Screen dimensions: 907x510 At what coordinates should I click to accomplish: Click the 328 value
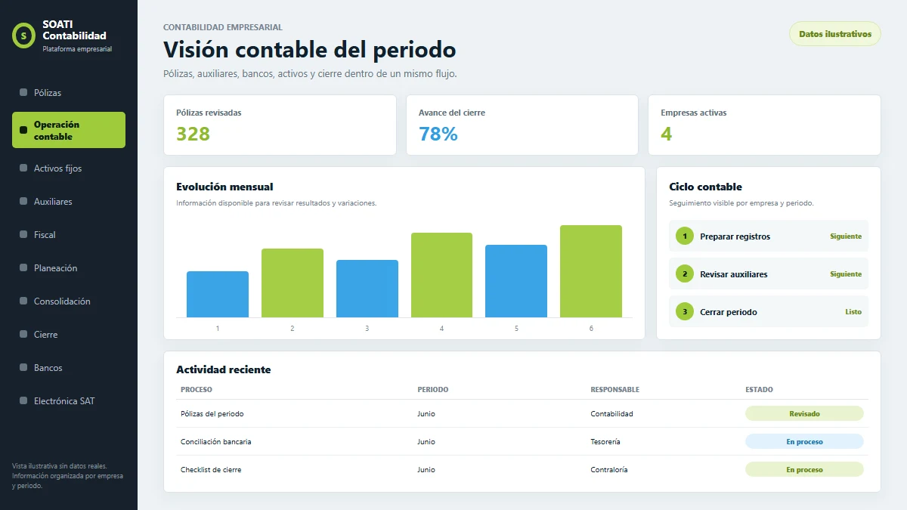[x=193, y=134]
